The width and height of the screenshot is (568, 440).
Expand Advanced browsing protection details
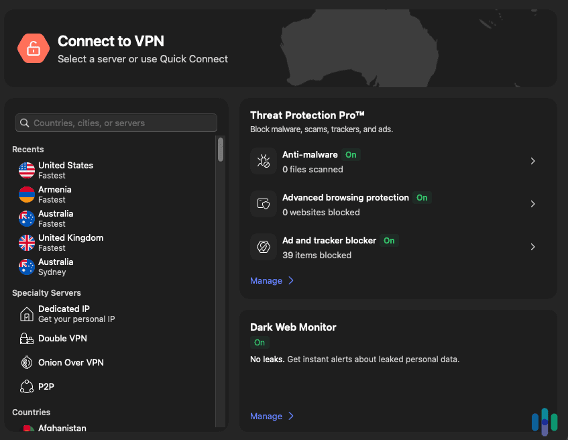coord(532,204)
